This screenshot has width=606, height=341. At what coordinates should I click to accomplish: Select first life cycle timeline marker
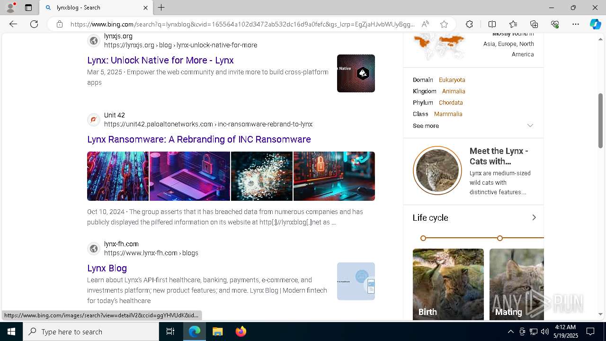pyautogui.click(x=423, y=238)
